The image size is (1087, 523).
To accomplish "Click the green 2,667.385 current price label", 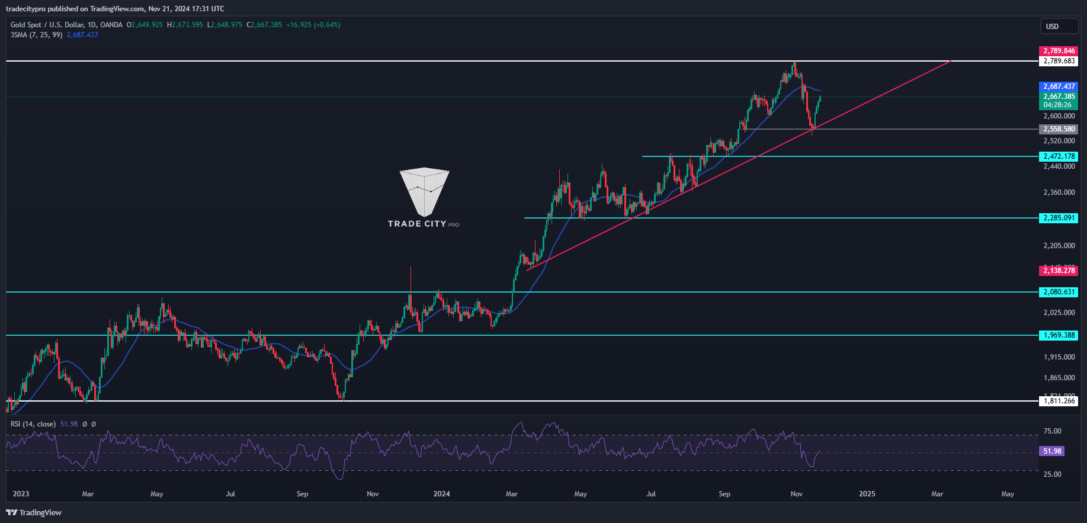I will click(x=1059, y=97).
